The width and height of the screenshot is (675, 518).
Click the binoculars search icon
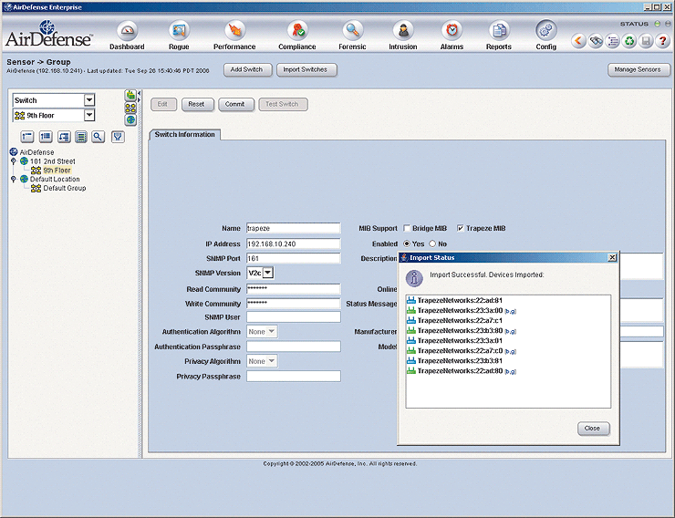pos(596,41)
